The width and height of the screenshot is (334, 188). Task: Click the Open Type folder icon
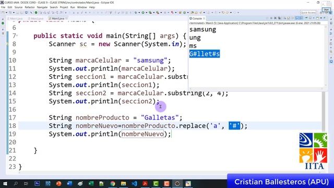[192, 13]
